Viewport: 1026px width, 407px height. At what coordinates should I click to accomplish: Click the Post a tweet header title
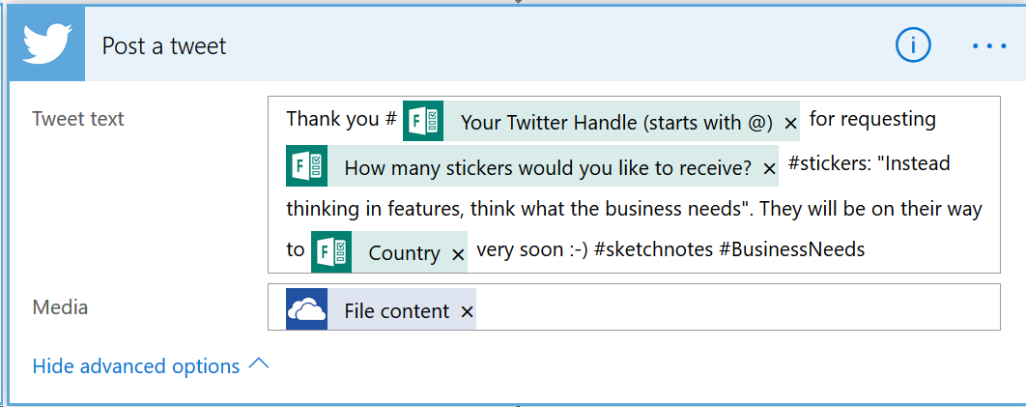click(x=164, y=45)
